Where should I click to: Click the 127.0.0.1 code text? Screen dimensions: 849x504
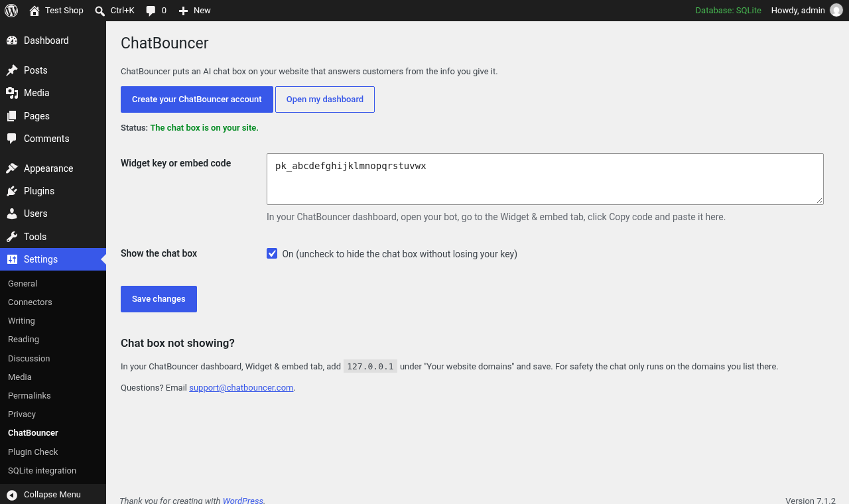[x=370, y=366]
